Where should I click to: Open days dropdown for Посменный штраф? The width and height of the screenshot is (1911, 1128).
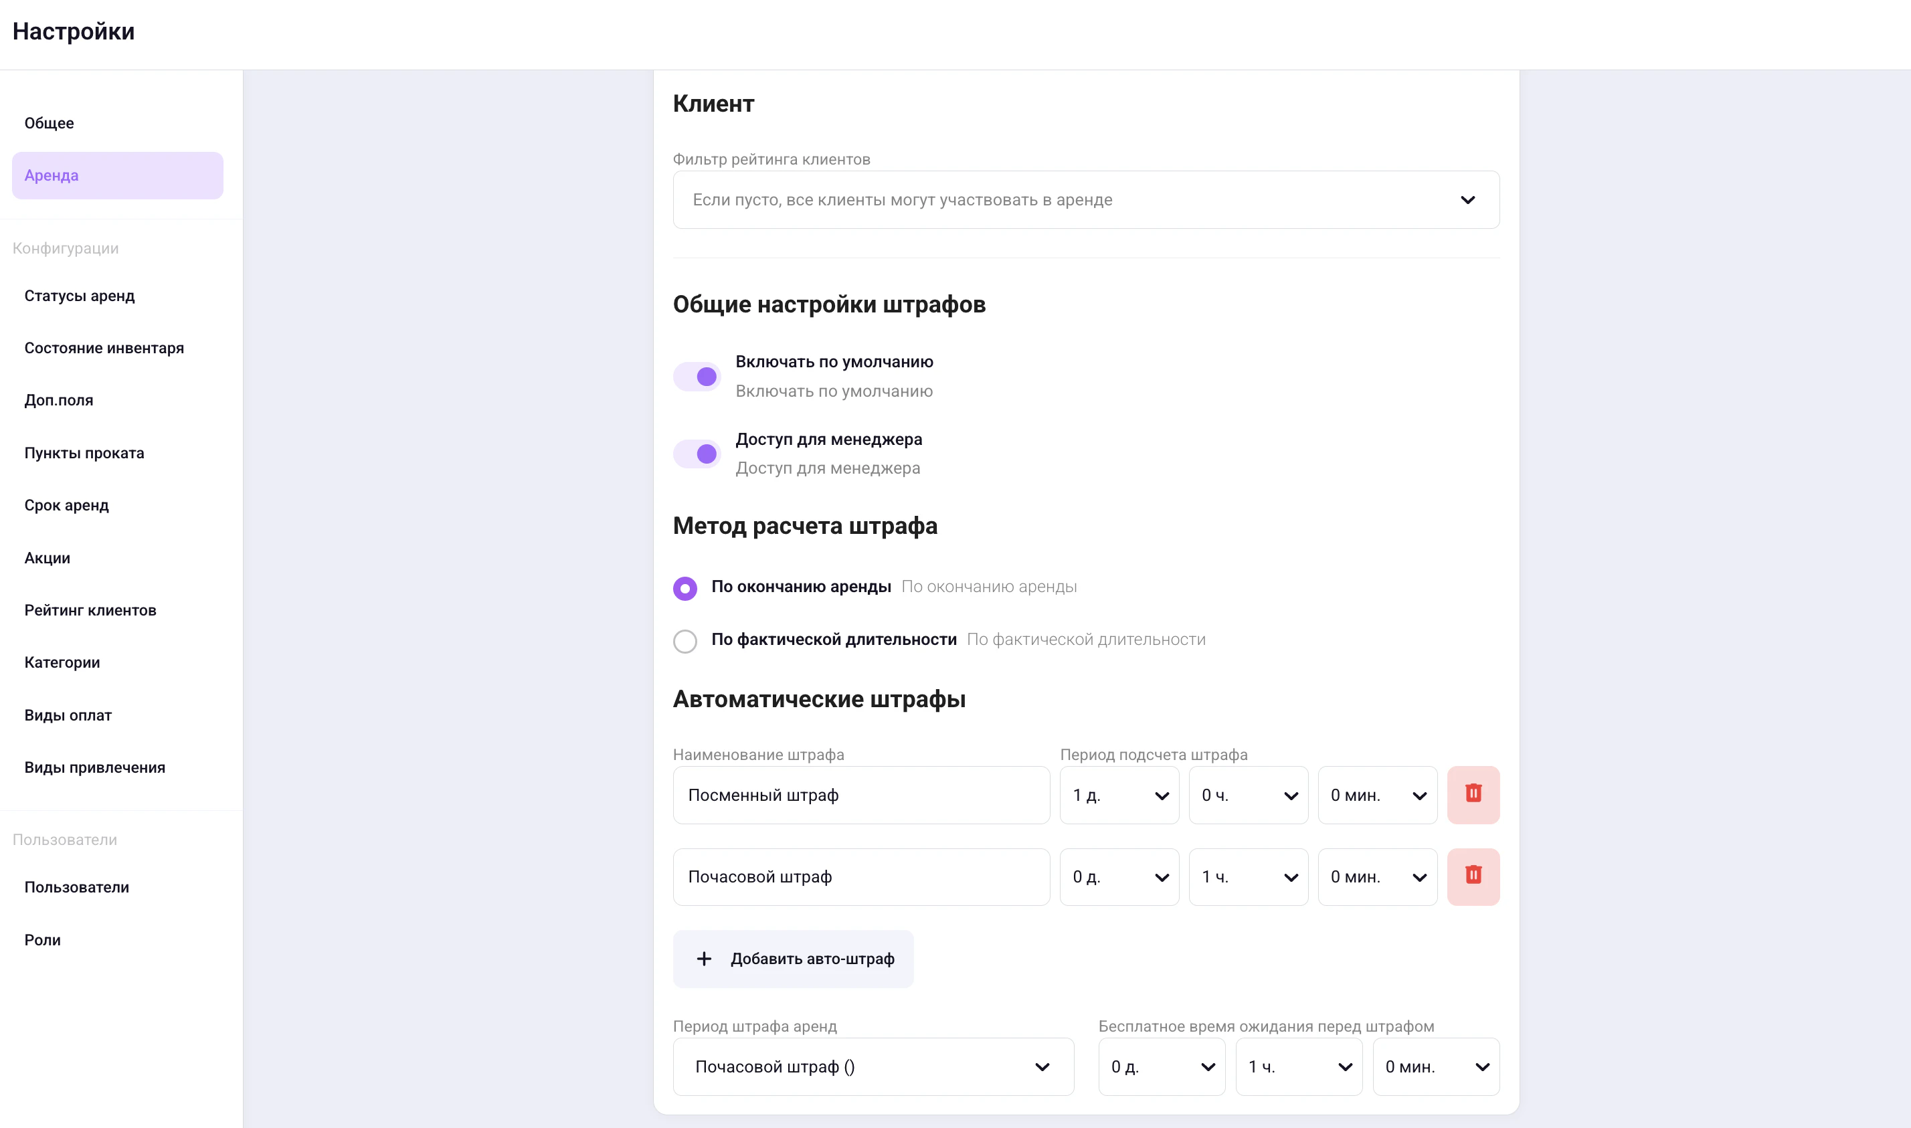click(x=1119, y=795)
